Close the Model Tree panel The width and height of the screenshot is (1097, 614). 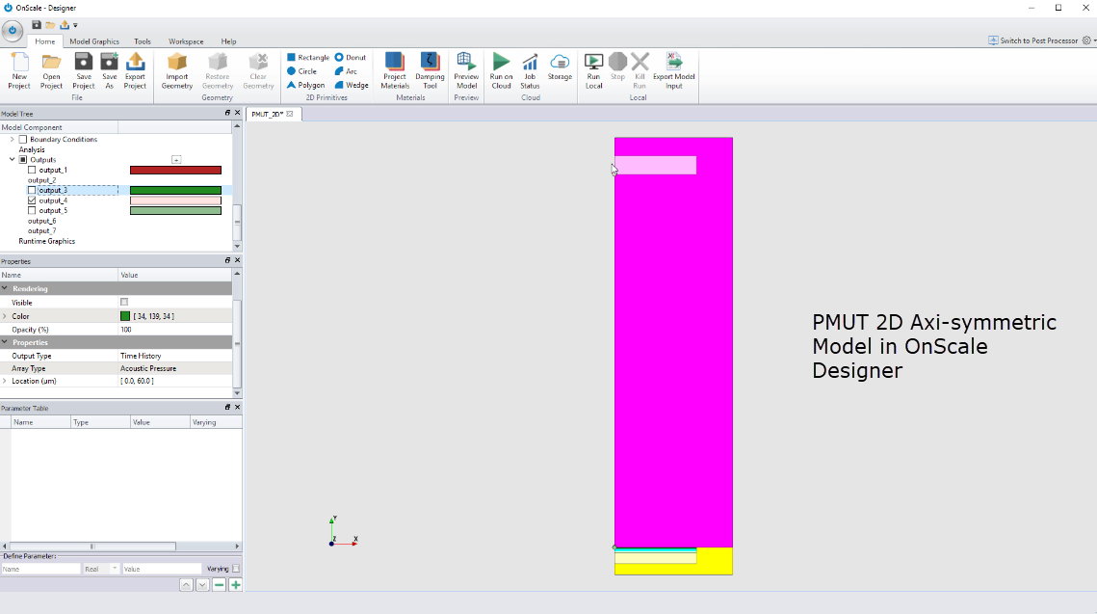tap(237, 113)
